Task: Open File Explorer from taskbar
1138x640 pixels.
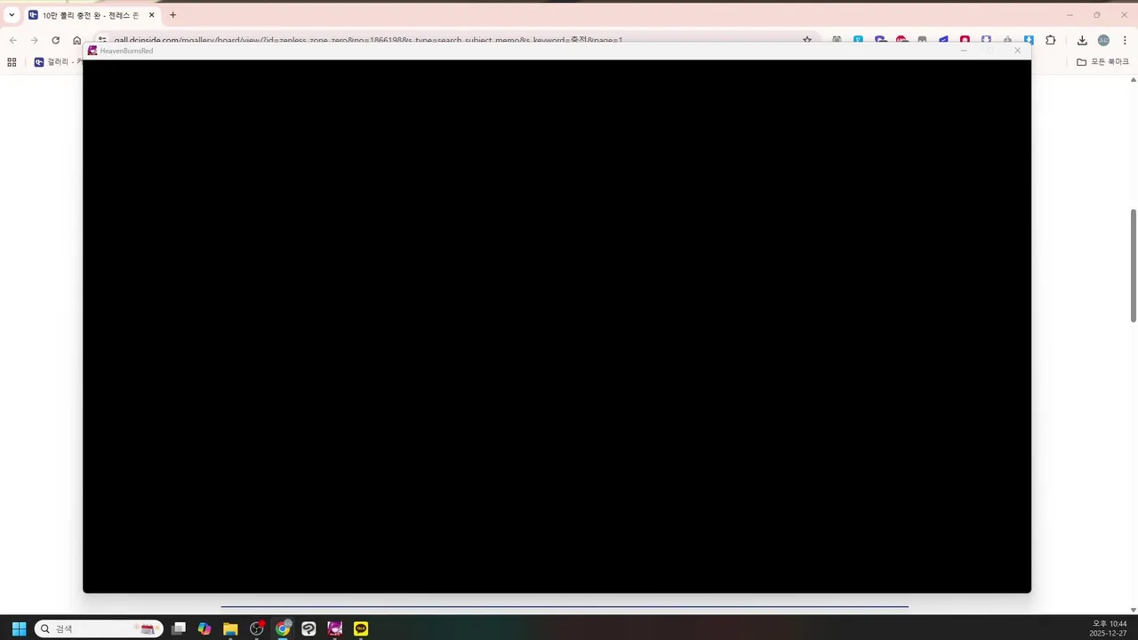Action: pyautogui.click(x=230, y=628)
